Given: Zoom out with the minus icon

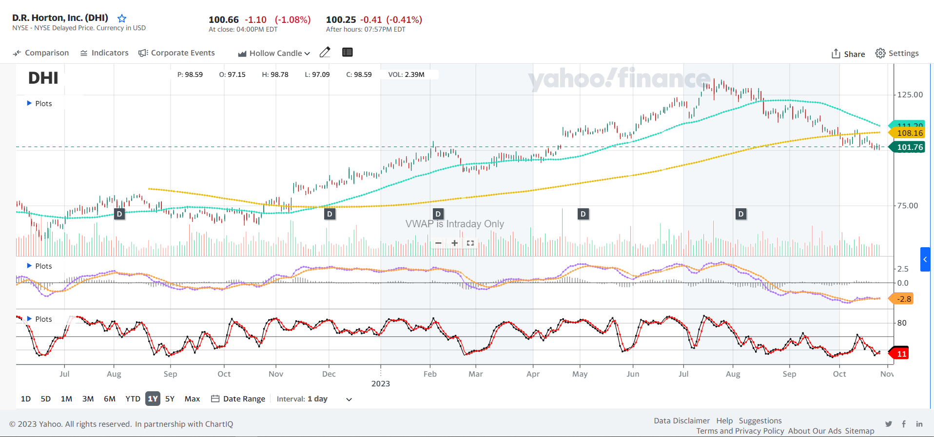Looking at the screenshot, I should (x=438, y=243).
